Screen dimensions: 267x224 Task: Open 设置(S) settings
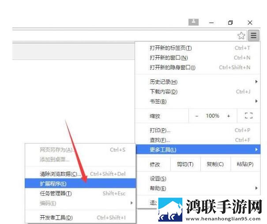click(198, 179)
